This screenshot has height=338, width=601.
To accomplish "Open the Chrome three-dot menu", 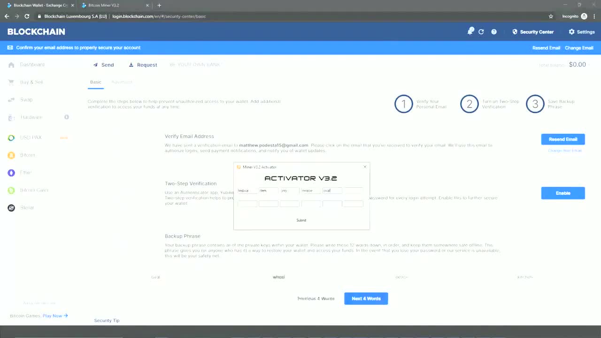I will point(594,16).
